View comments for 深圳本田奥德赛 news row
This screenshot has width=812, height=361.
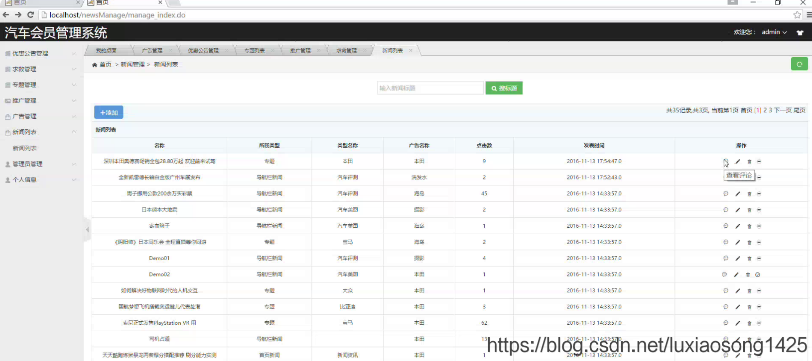click(726, 161)
